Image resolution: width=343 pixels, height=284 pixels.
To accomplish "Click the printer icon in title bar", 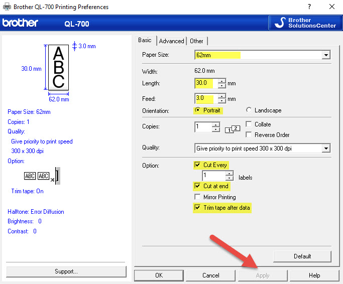I will click(x=7, y=7).
